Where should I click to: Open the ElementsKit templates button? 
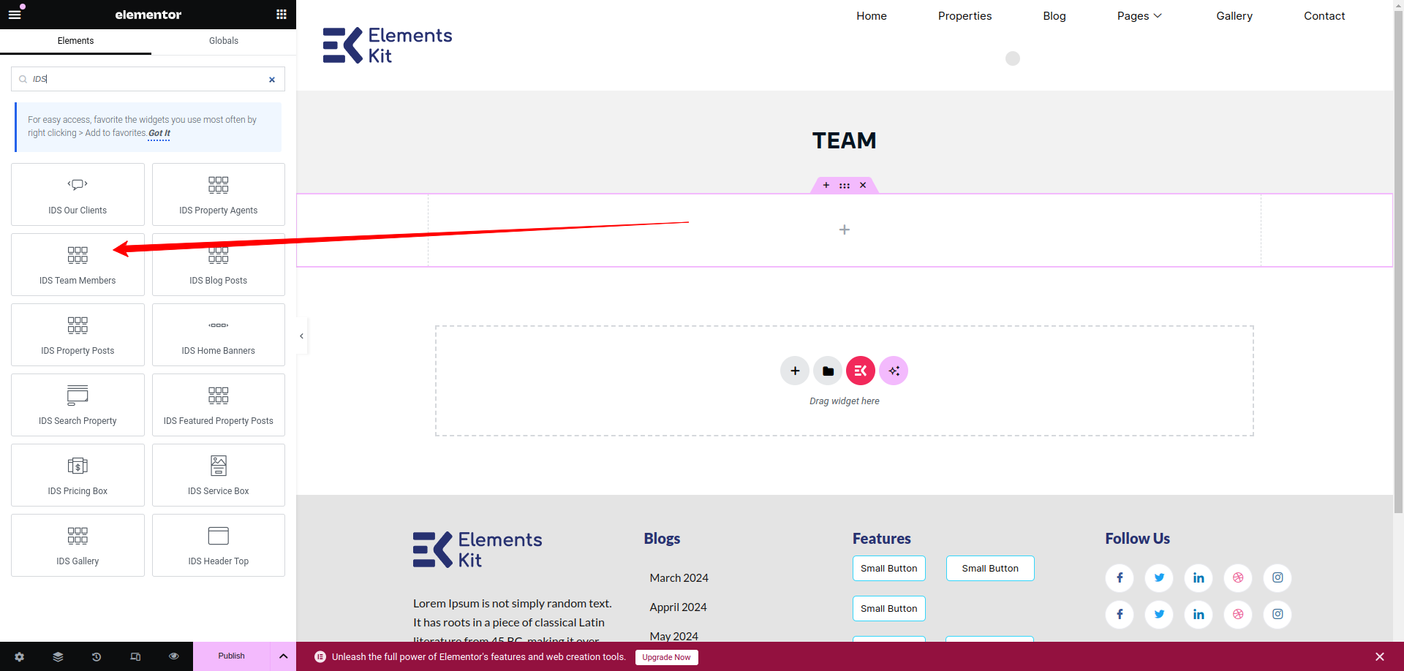coord(861,371)
